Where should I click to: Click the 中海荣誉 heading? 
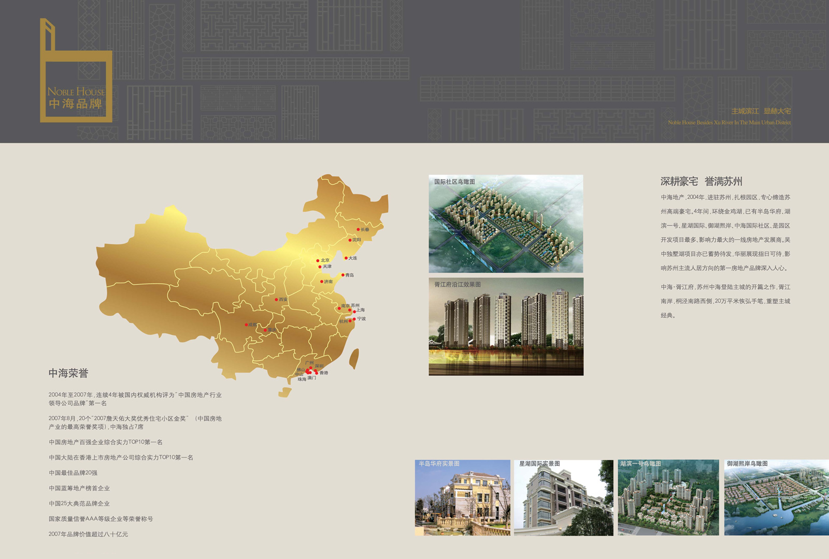[68, 373]
